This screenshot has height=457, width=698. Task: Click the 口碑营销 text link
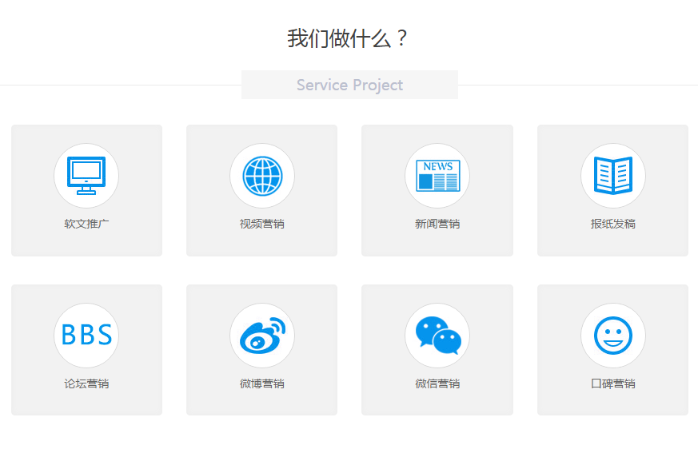613,383
